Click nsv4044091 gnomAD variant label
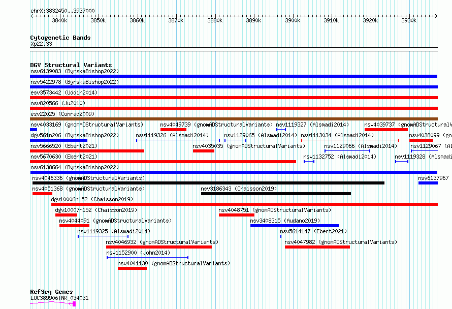Image resolution: width=452 pixels, height=309 pixels. pos(115,221)
